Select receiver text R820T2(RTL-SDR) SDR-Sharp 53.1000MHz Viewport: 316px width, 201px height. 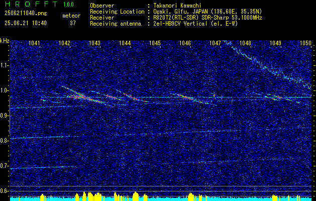(207, 18)
